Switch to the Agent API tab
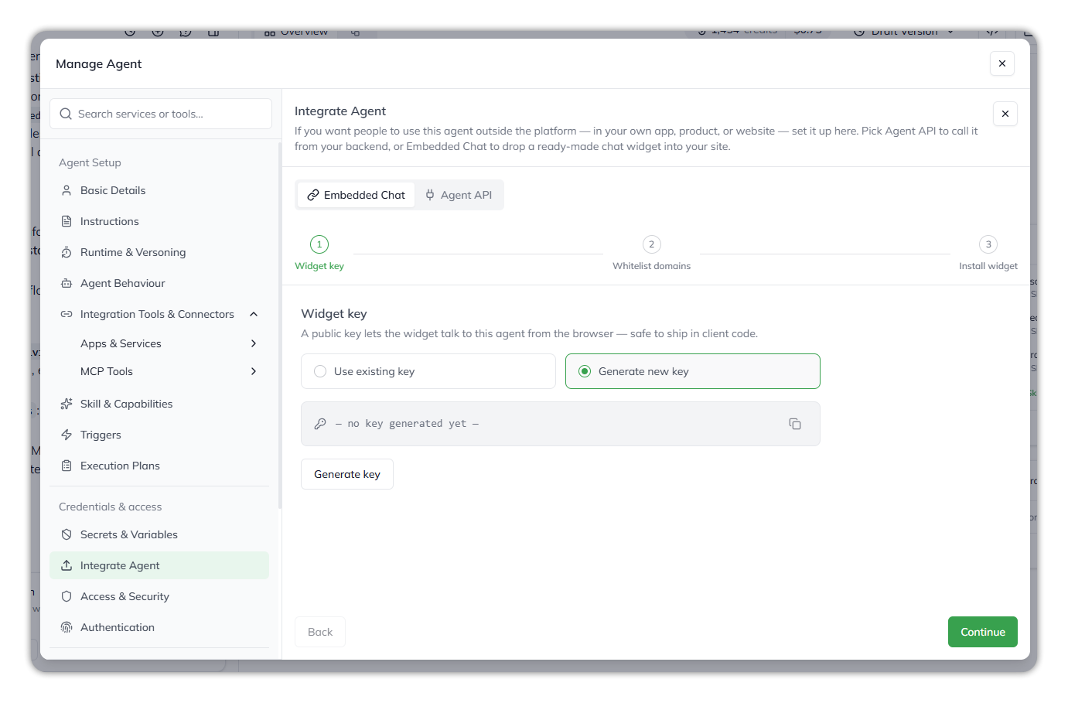The height and width of the screenshot is (703, 1068). click(459, 195)
